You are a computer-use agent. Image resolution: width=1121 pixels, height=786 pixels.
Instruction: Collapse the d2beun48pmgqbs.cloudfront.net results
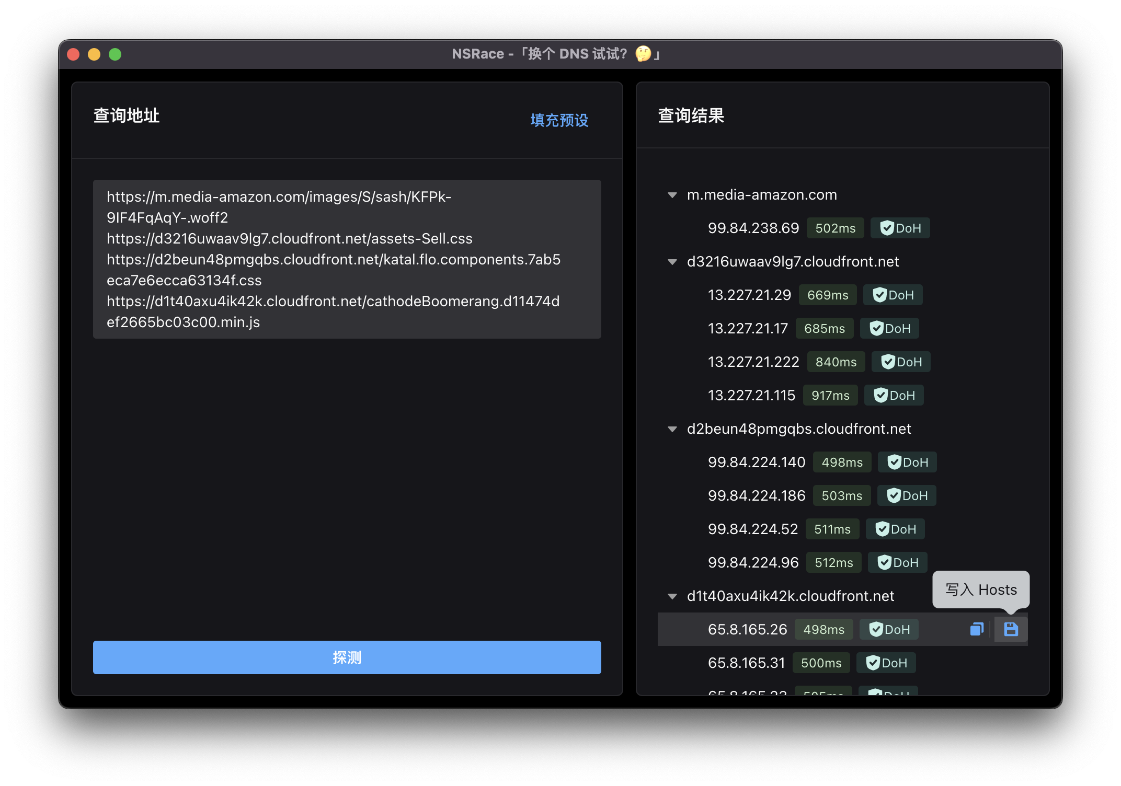click(671, 429)
